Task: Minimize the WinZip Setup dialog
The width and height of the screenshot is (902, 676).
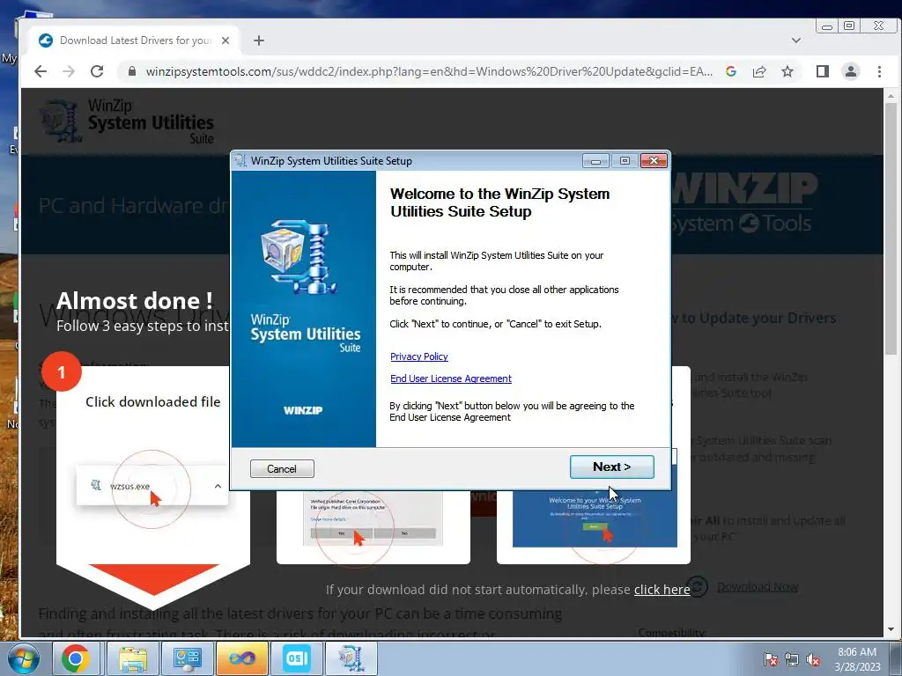Action: [x=595, y=161]
